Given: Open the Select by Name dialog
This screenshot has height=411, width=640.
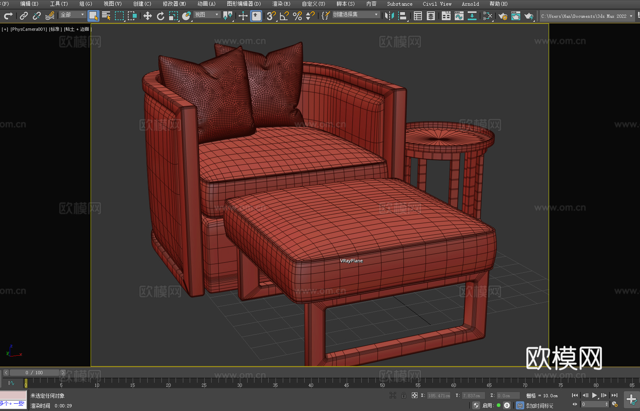Looking at the screenshot, I should click(106, 16).
